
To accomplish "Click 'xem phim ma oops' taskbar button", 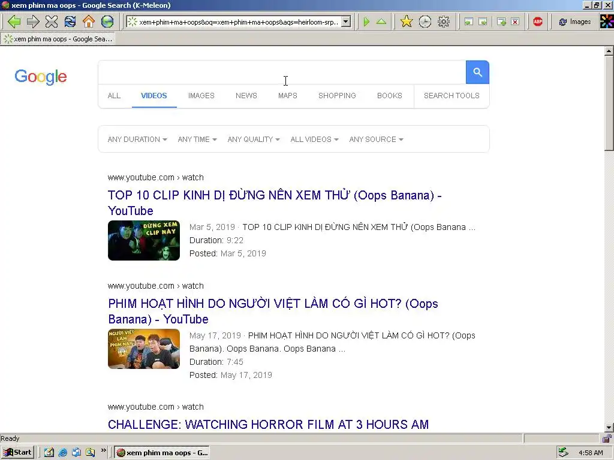I will 162,453.
